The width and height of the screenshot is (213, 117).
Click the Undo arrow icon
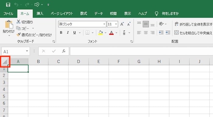tap(16, 5)
